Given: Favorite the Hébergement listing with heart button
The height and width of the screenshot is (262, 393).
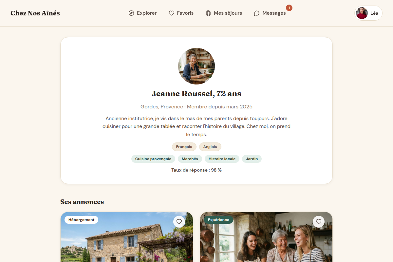Looking at the screenshot, I should (179, 222).
